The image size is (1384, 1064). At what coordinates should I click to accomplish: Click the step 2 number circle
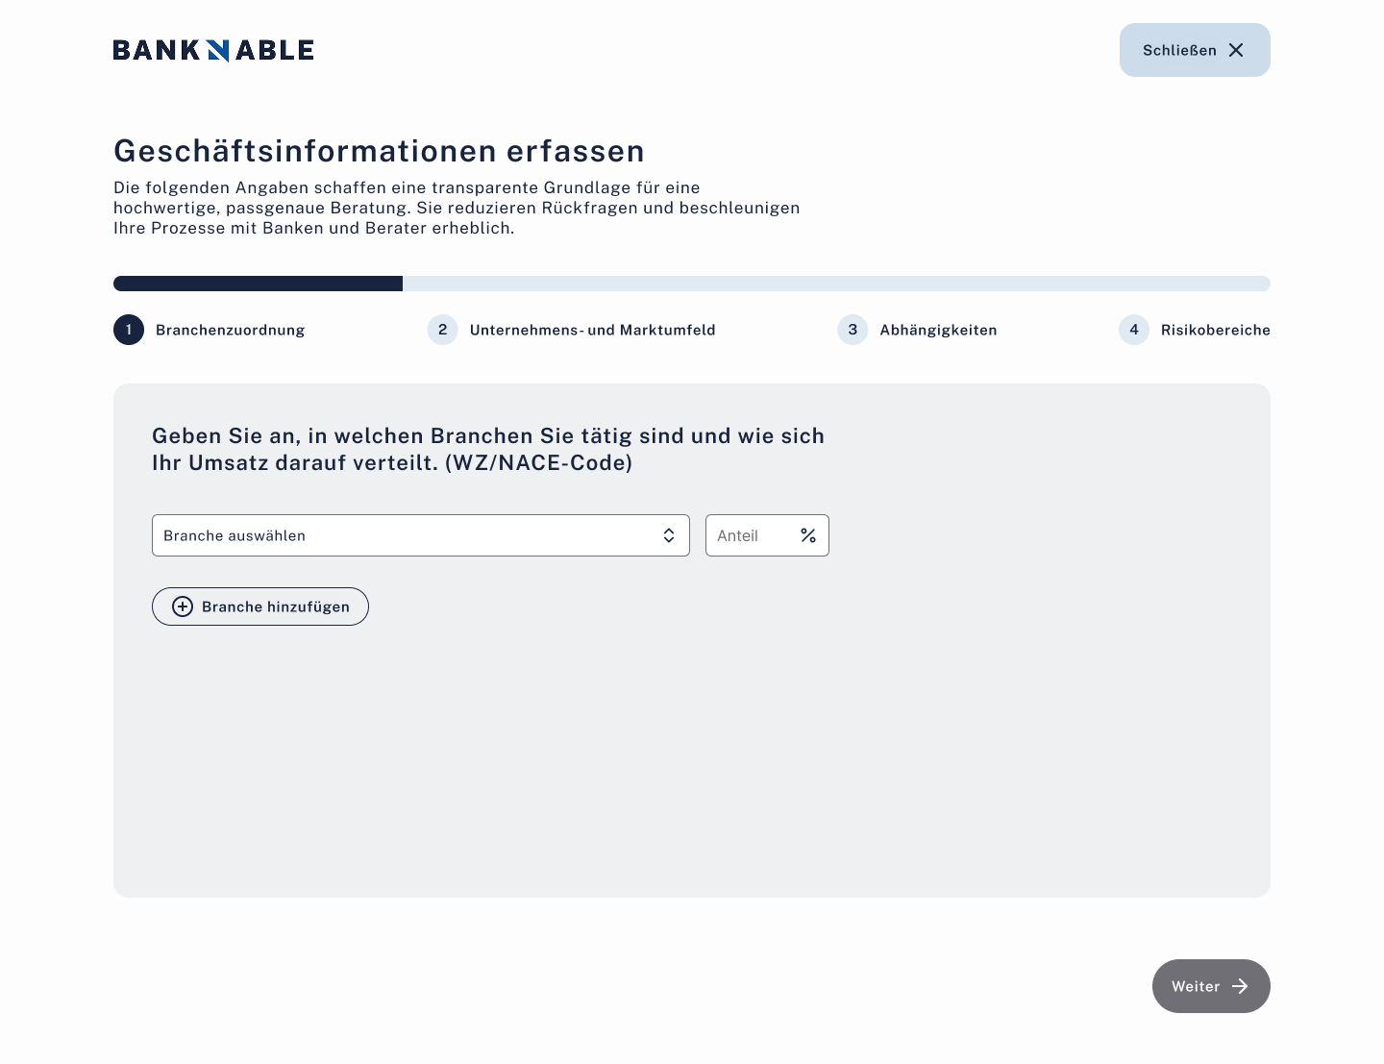tap(442, 330)
